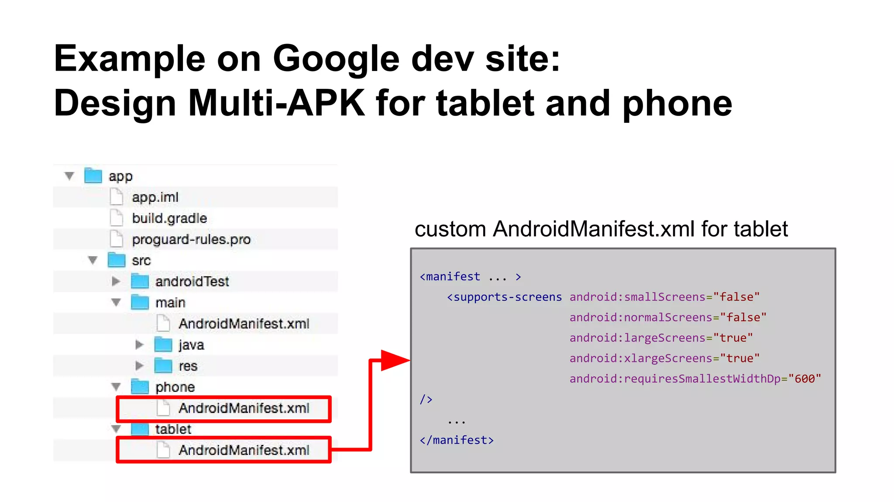Select AndroidManifest.xml under phone folder

(x=244, y=408)
